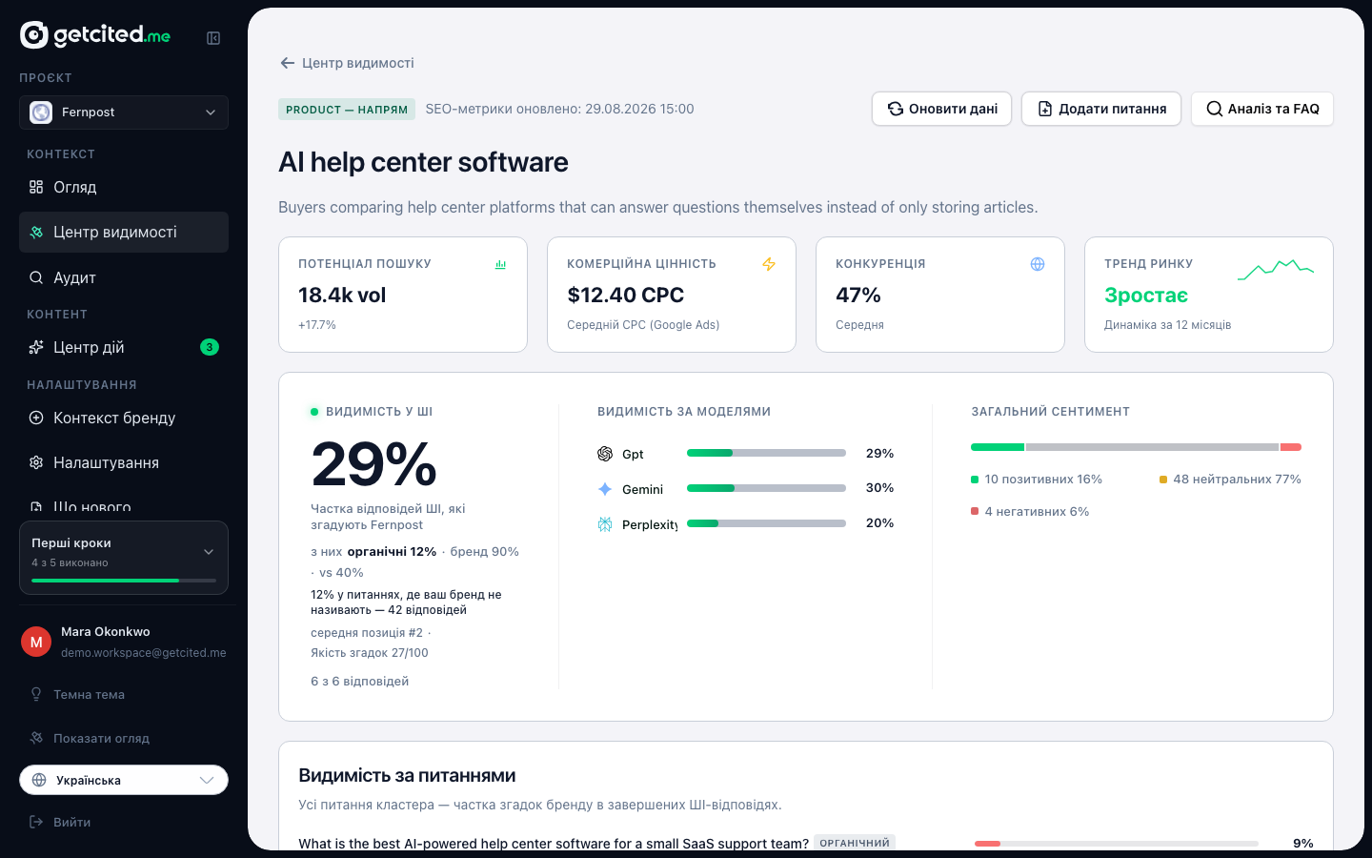Click the Fernpost project avatar icon

pyautogui.click(x=41, y=112)
